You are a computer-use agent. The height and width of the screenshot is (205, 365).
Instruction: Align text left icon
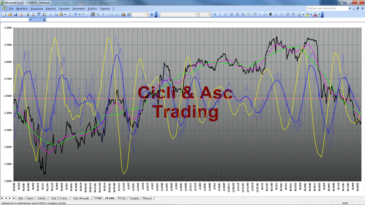click(232, 14)
